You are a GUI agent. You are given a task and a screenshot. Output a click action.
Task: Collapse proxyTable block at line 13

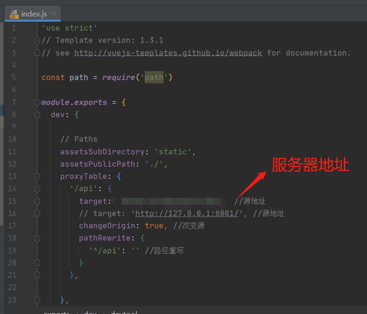coord(37,177)
